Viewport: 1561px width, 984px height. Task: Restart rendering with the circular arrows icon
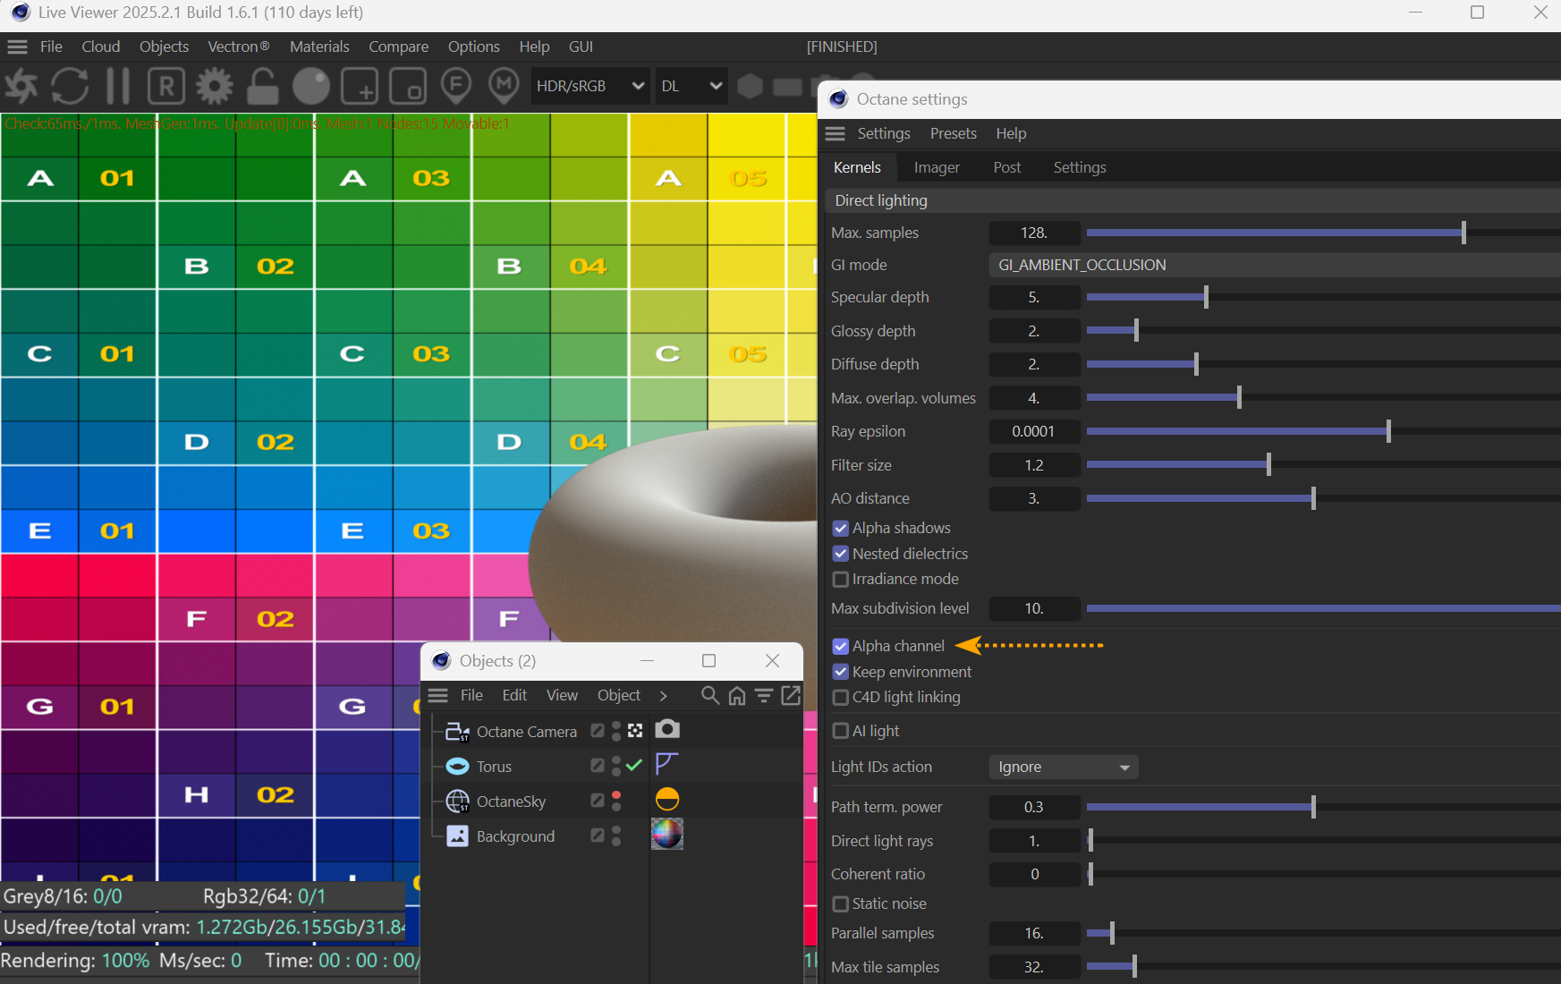(x=70, y=86)
